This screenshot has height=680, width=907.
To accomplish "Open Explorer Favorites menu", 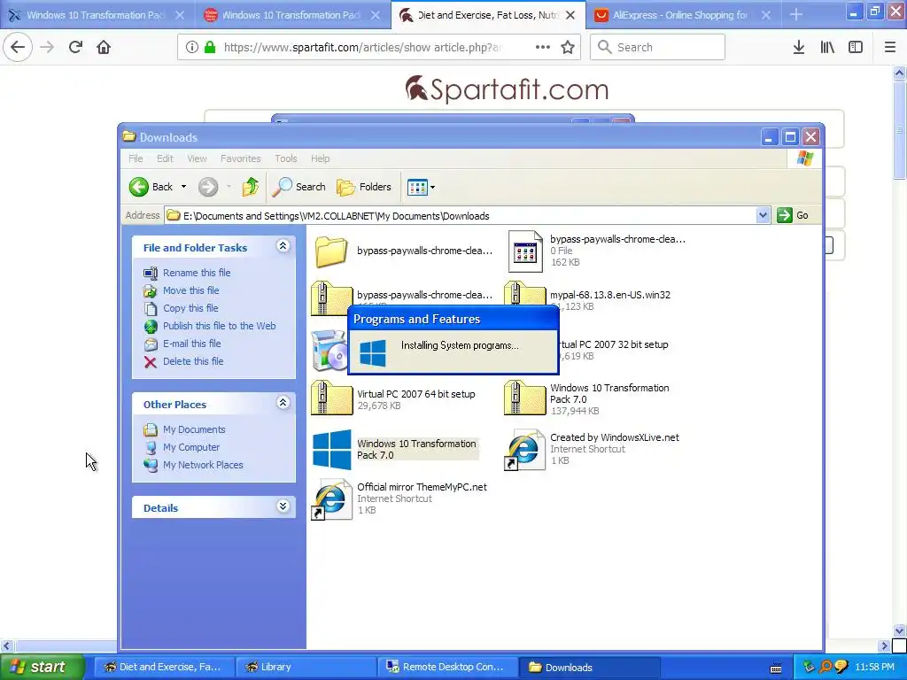I will point(241,158).
